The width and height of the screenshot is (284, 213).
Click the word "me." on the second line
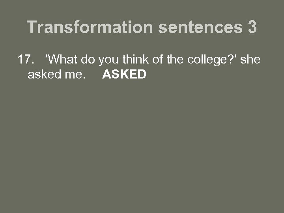point(75,74)
